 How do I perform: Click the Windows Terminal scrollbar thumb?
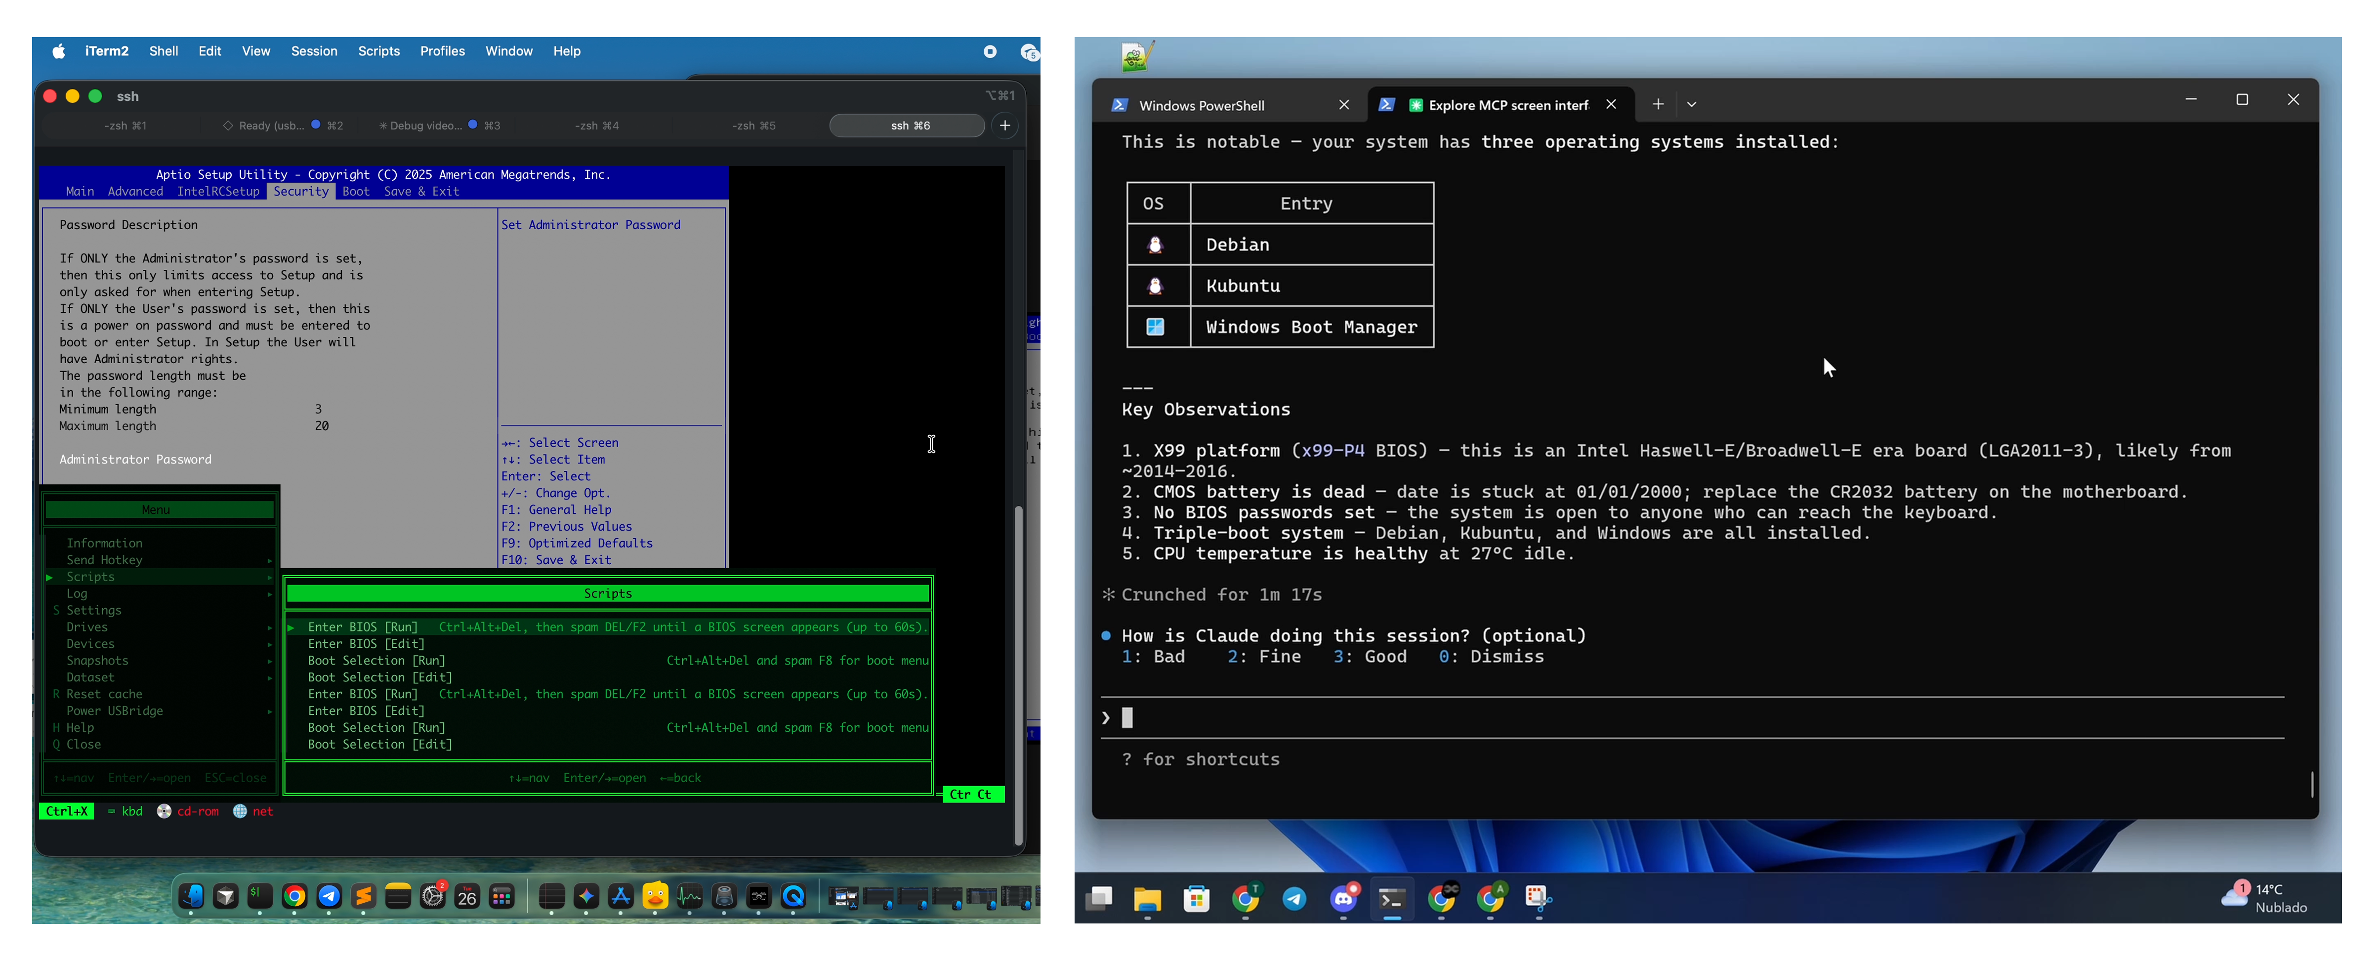[2312, 784]
